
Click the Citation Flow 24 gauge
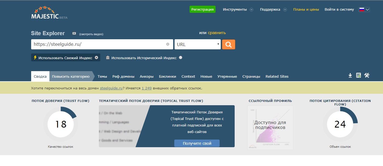[x=340, y=124]
